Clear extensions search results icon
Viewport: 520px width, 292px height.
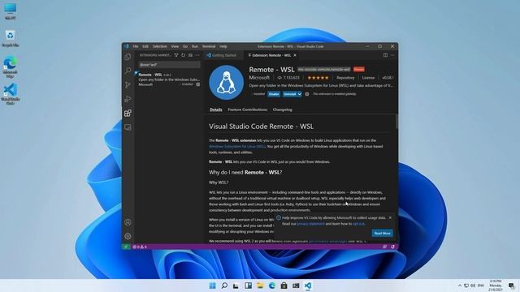[190, 55]
